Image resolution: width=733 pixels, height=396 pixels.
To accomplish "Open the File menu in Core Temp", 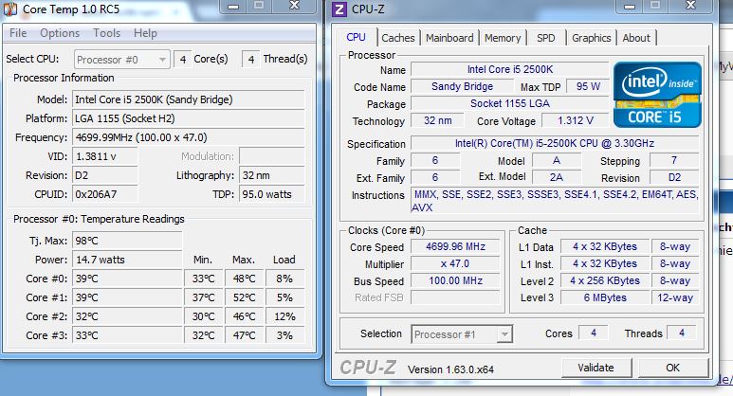I will pyautogui.click(x=18, y=33).
